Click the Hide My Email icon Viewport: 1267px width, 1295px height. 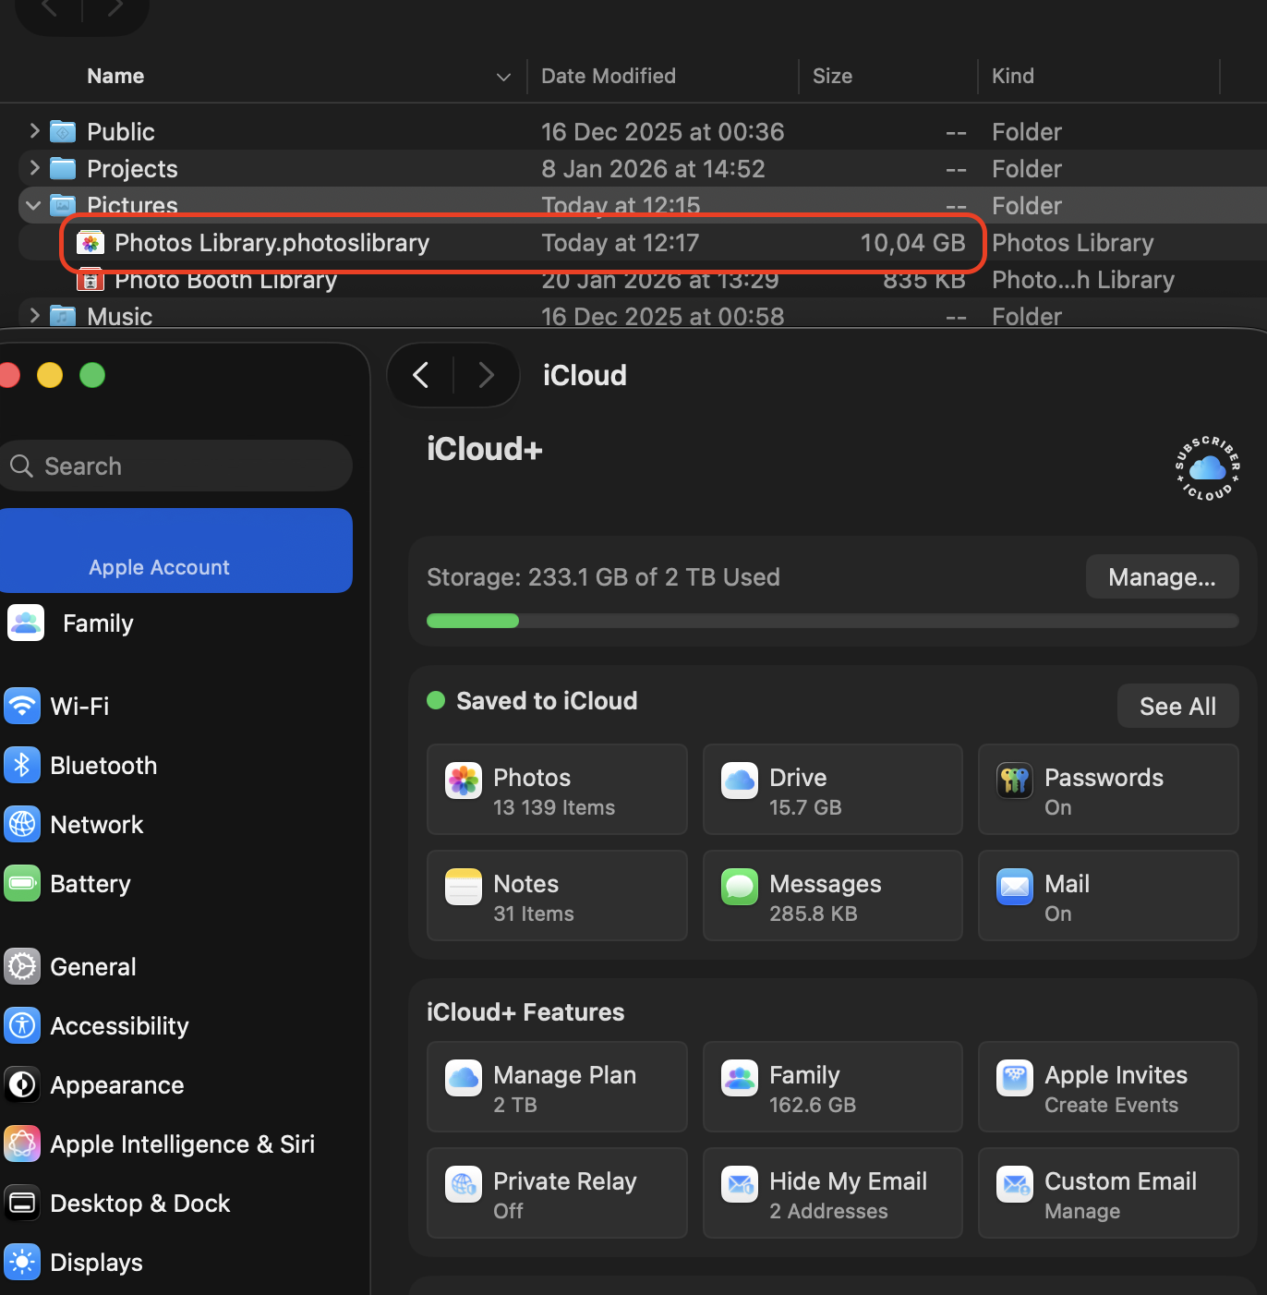pos(740,1185)
